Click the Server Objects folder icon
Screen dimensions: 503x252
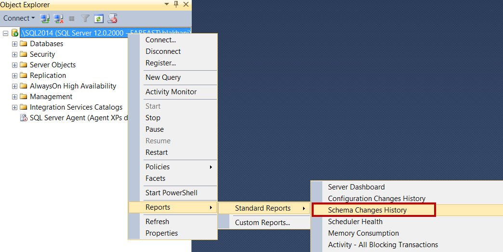pos(24,64)
